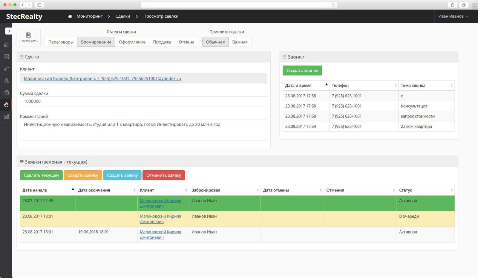Click the Сумма сделки input field
The height and width of the screenshot is (278, 478).
(x=143, y=101)
